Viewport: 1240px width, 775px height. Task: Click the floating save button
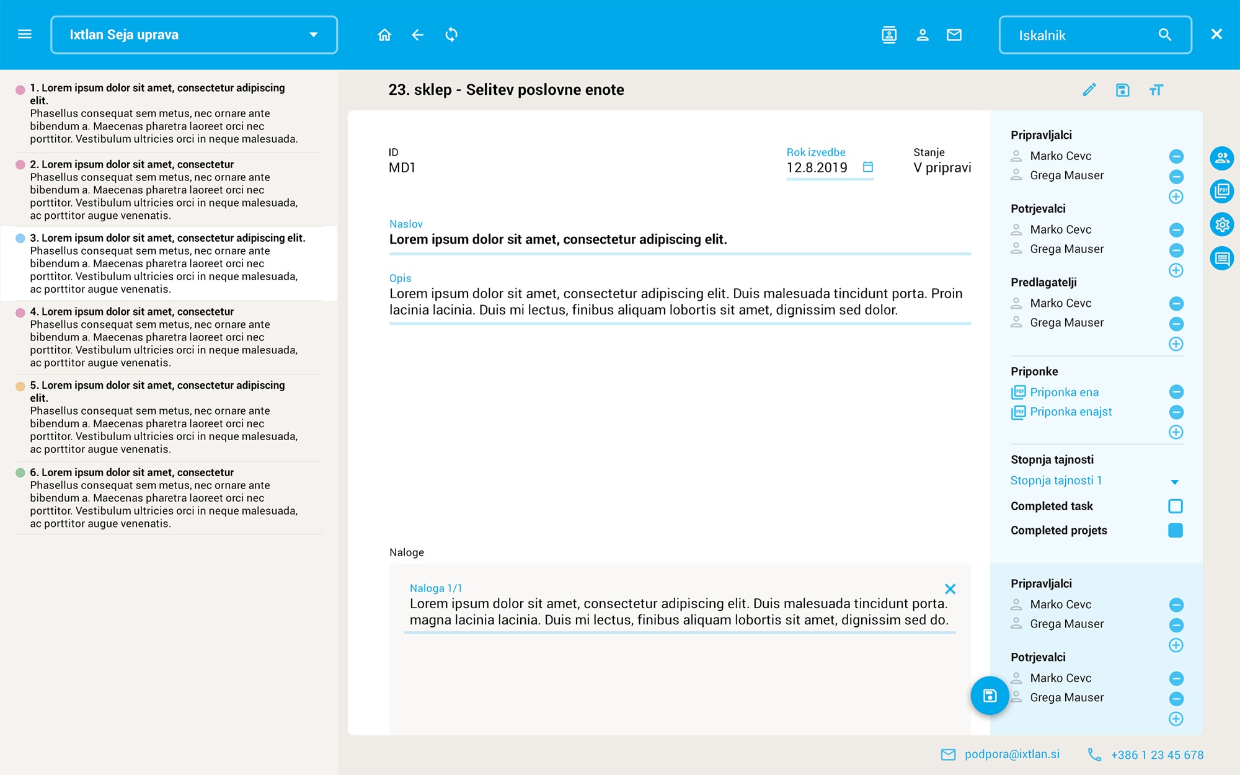[990, 696]
